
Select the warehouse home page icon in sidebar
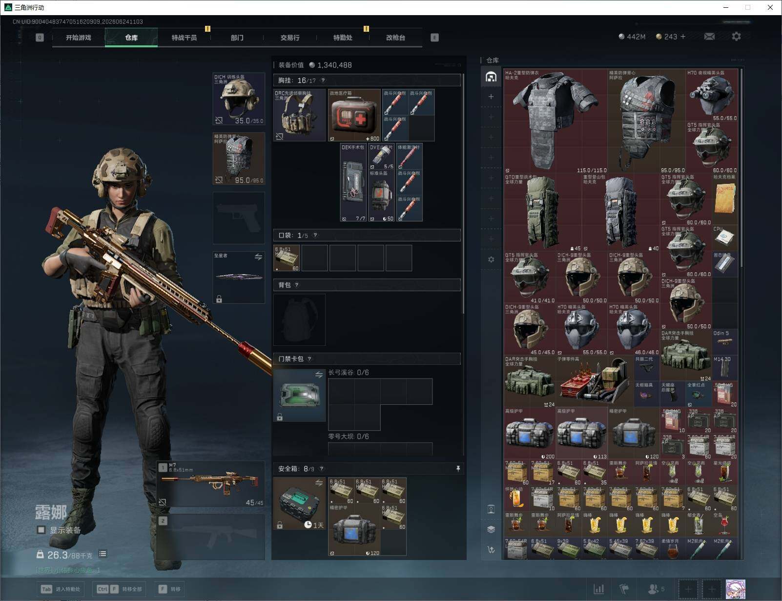491,77
